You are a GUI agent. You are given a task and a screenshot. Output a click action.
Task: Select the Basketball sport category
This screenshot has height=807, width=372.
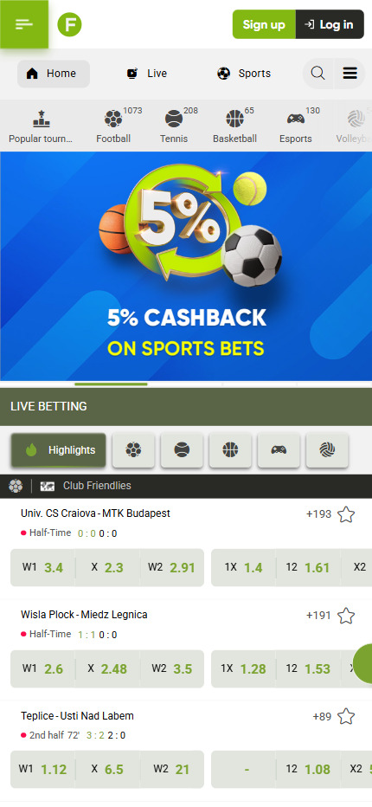(x=234, y=125)
